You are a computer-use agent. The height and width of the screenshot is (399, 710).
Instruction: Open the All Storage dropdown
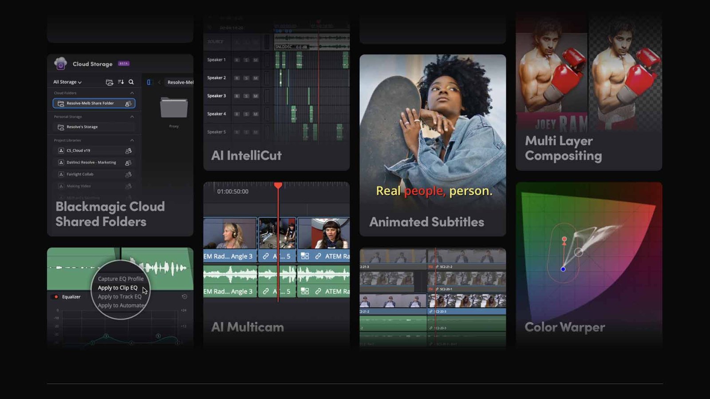pyautogui.click(x=66, y=82)
